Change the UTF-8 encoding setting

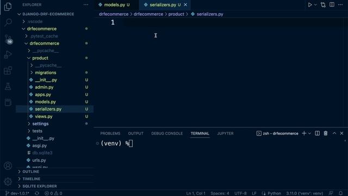pyautogui.click(x=240, y=193)
